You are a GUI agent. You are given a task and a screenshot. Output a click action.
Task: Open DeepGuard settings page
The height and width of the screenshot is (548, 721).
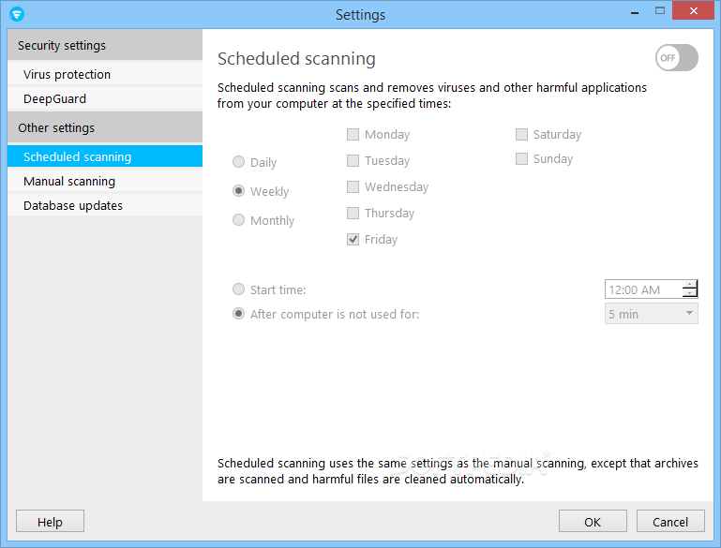(105, 98)
